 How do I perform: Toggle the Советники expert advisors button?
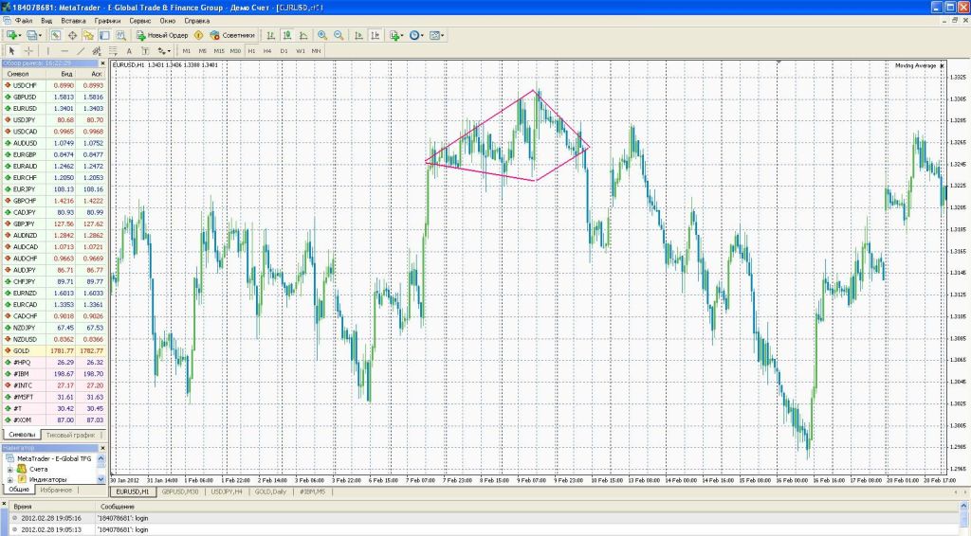(x=233, y=35)
